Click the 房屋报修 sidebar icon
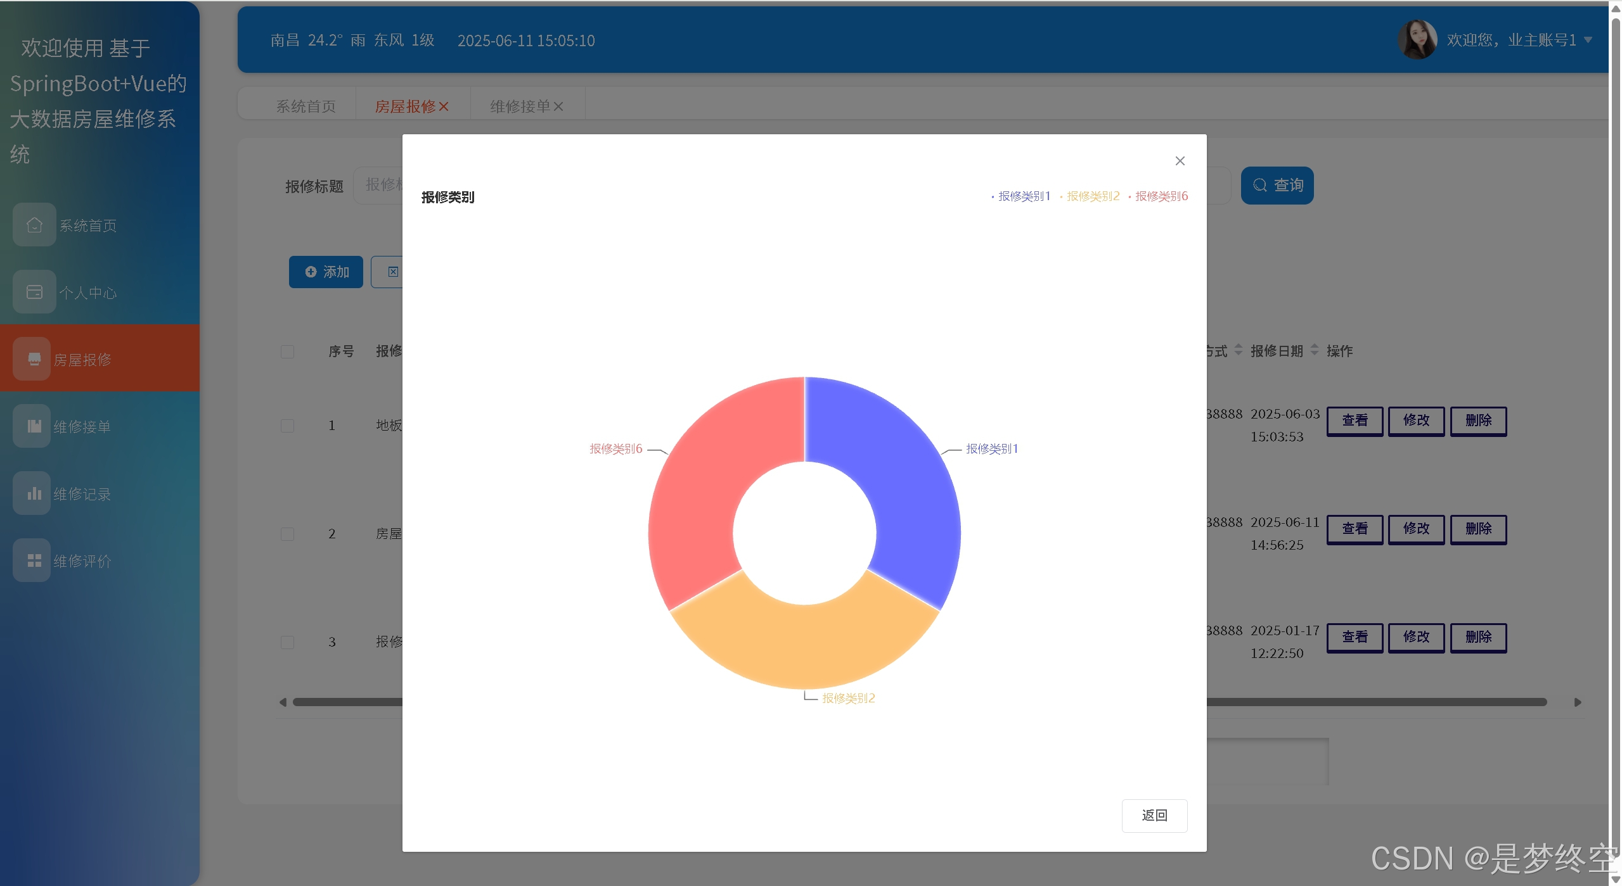Viewport: 1622px width, 886px height. point(34,359)
